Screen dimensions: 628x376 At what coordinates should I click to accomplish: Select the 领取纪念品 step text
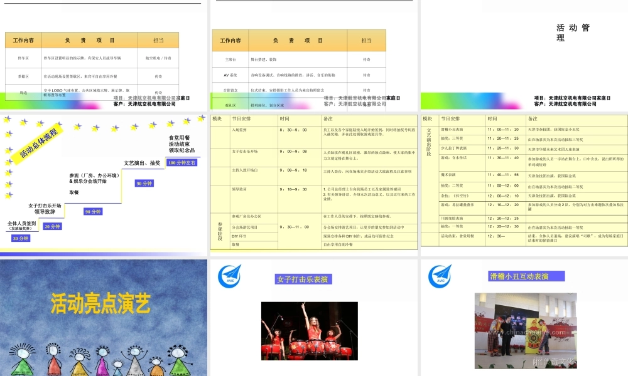(x=181, y=150)
